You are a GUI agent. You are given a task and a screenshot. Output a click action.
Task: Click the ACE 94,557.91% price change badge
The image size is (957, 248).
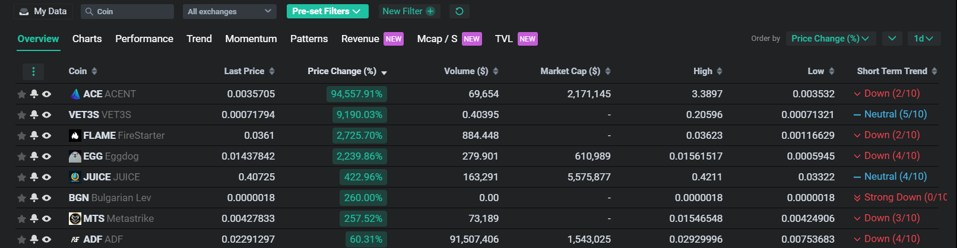tap(357, 94)
